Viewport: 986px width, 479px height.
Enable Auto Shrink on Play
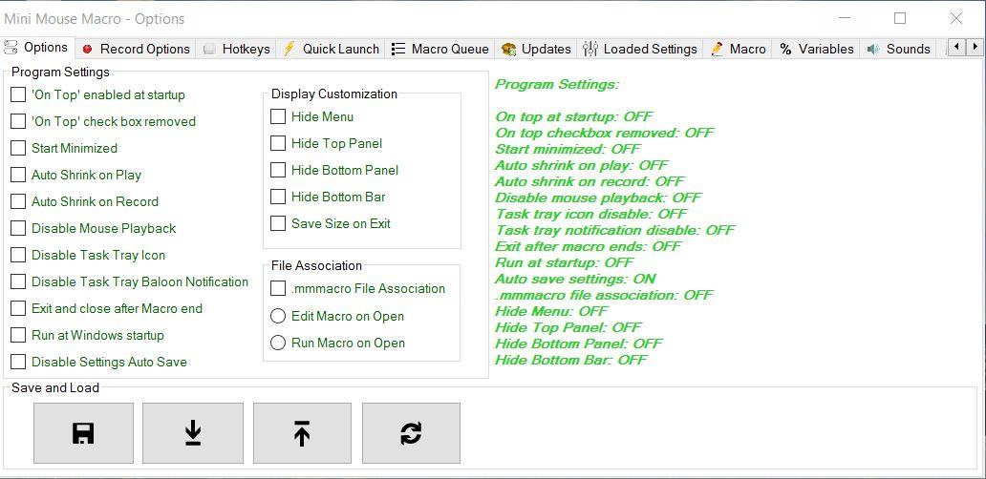coord(18,175)
